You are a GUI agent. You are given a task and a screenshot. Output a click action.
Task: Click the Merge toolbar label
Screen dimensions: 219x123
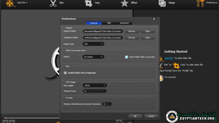click(172, 3)
